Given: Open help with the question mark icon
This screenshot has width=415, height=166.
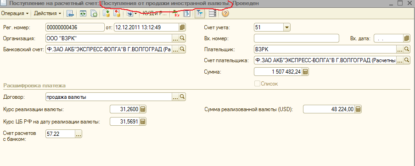Looking at the screenshot, I should click(225, 14).
